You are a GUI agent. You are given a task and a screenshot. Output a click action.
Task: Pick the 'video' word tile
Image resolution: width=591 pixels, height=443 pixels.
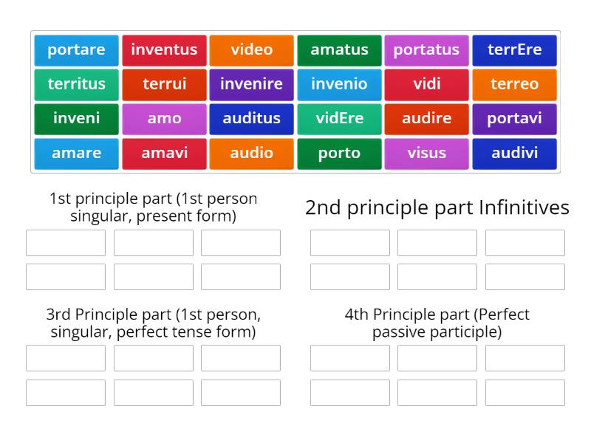click(252, 49)
